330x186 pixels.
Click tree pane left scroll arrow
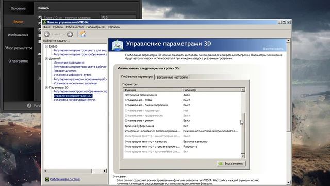45,171
